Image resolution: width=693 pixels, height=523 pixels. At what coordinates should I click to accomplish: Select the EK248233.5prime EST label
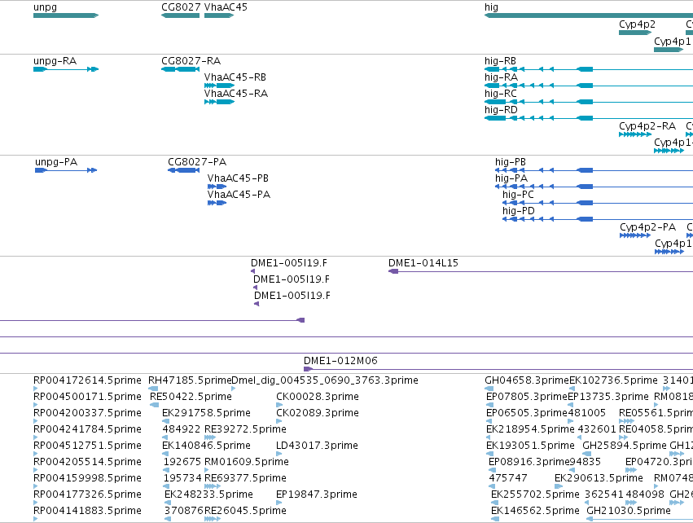[208, 494]
